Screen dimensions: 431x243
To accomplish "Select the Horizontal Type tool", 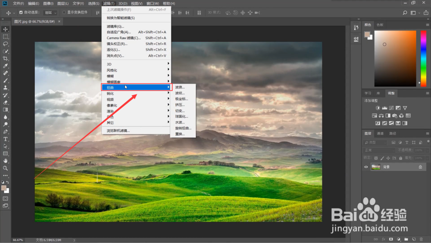I will (x=5, y=139).
